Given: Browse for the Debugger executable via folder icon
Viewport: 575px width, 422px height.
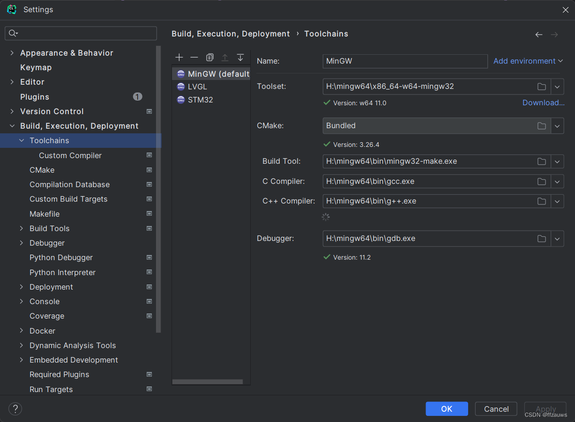Looking at the screenshot, I should pyautogui.click(x=542, y=239).
